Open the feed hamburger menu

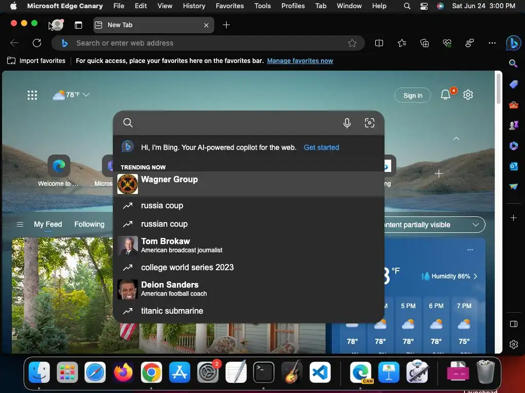[x=20, y=224]
